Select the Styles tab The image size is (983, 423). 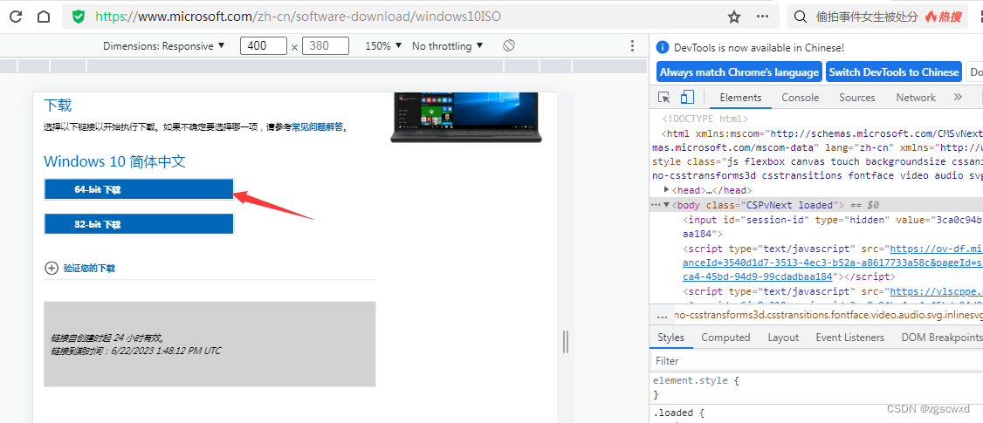670,338
